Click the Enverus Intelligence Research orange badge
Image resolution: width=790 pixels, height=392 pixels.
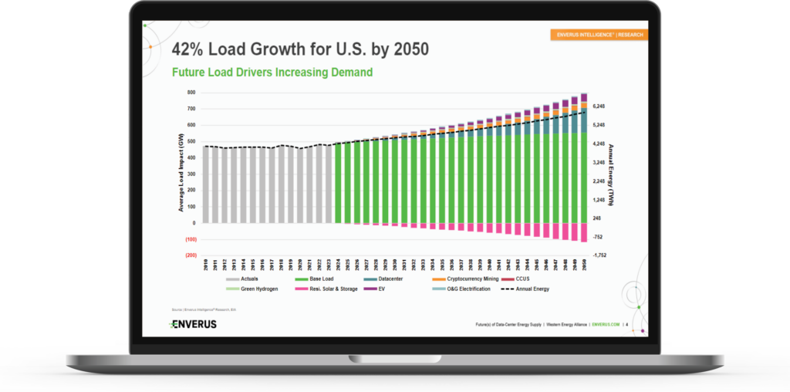pyautogui.click(x=598, y=35)
